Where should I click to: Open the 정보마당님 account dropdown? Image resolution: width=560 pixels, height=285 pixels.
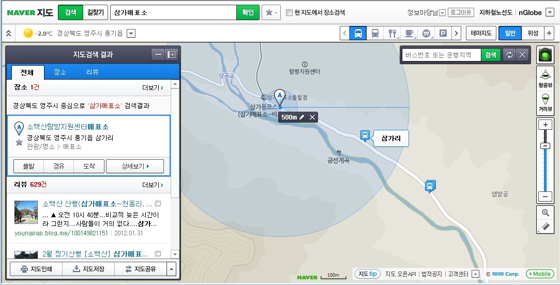click(443, 13)
